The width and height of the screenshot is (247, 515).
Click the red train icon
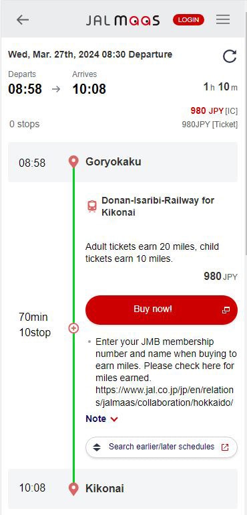point(92,206)
